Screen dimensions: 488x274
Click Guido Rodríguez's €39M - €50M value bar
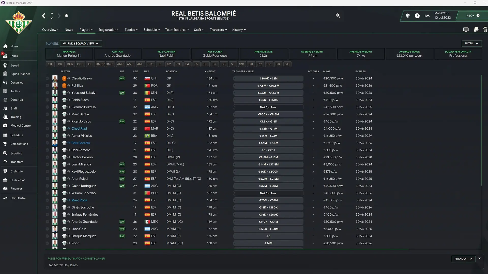(x=268, y=186)
